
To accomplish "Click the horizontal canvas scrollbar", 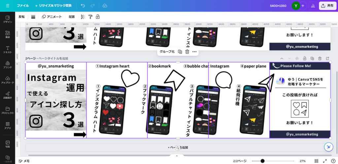I will coord(180,155).
